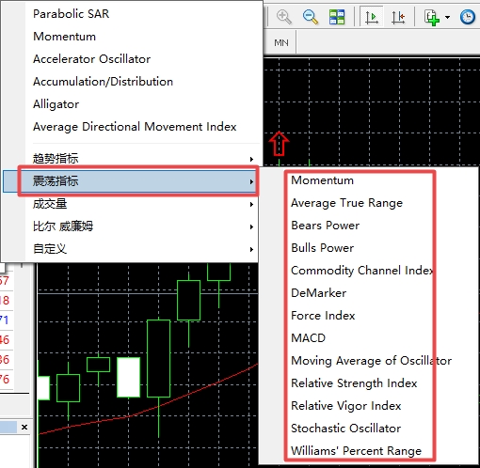
Task: Click the zoom in magnifier icon
Action: pos(284,17)
